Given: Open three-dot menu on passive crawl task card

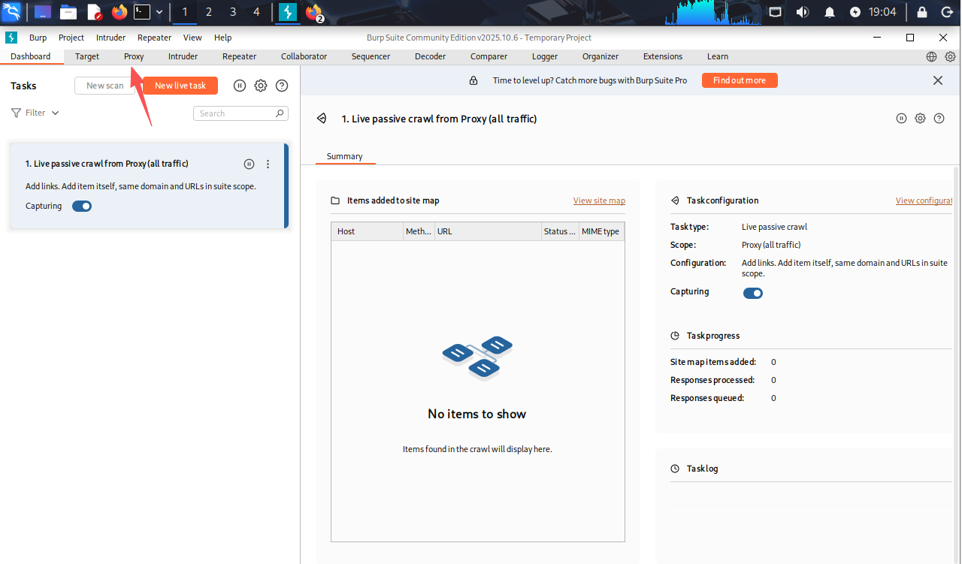Looking at the screenshot, I should click(268, 164).
